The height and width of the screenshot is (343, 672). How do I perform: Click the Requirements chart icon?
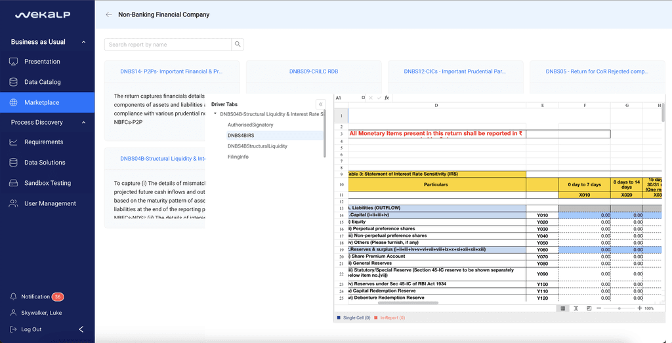click(13, 142)
